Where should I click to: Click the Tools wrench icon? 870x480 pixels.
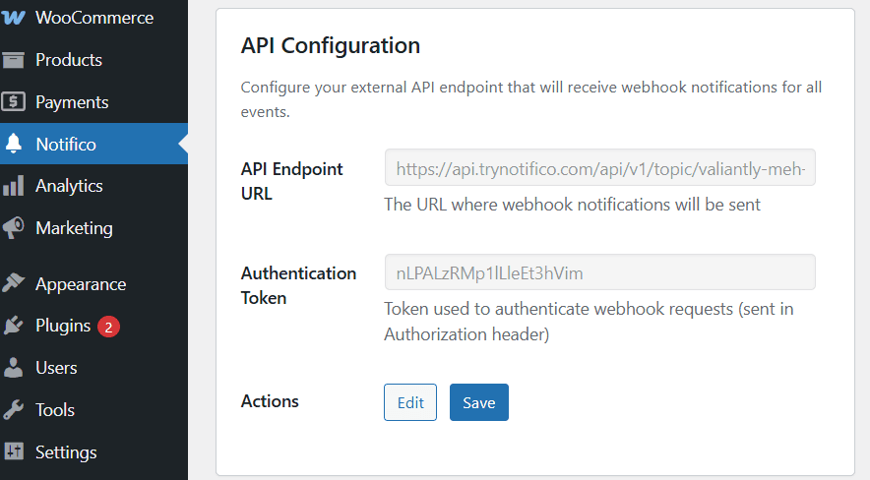point(14,409)
